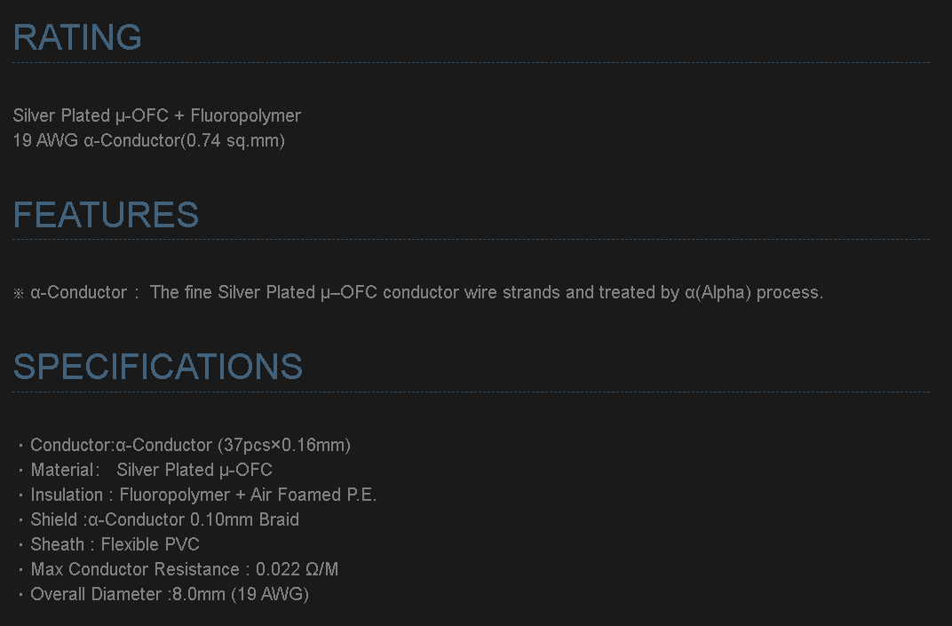The height and width of the screenshot is (626, 952).
Task: Click the "19 AWG α-Conductor(0.74 sq.mm)" text
Action: (148, 140)
